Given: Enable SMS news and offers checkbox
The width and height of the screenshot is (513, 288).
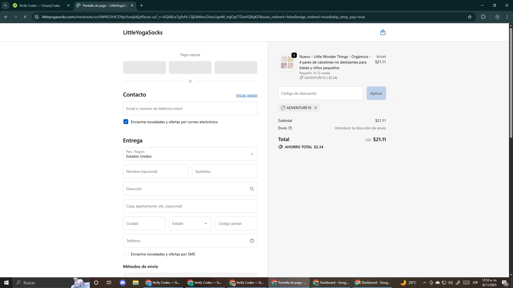Looking at the screenshot, I should (x=126, y=254).
